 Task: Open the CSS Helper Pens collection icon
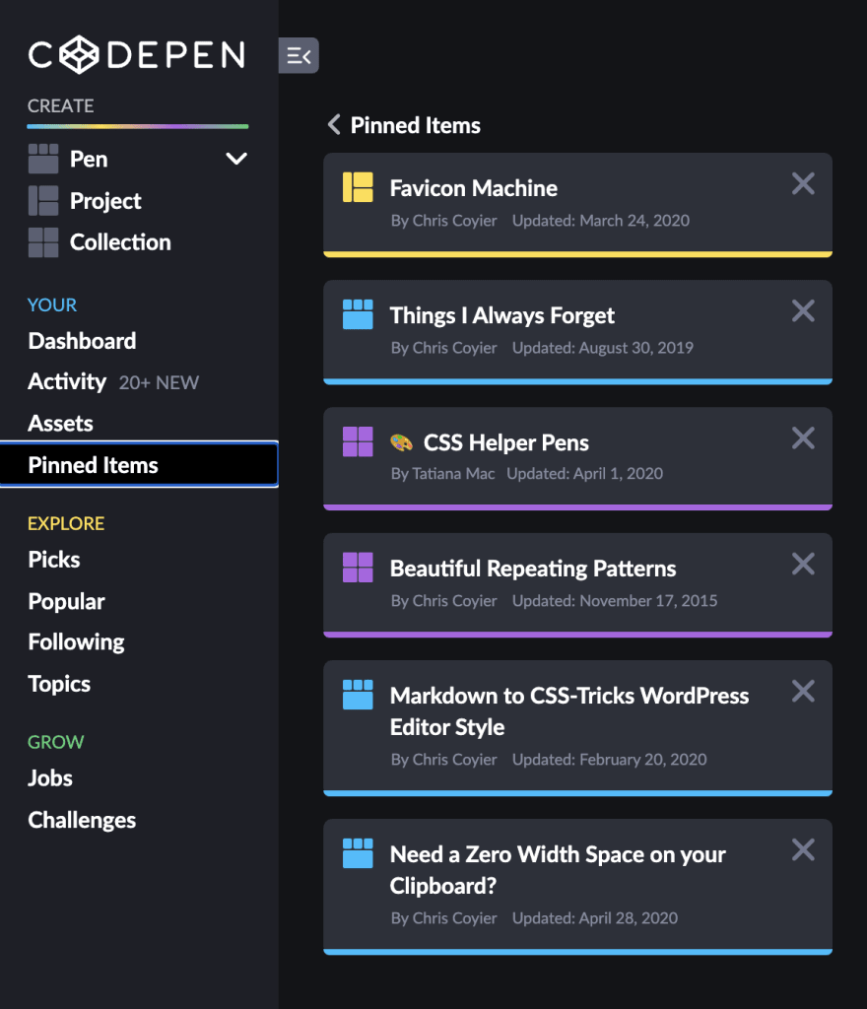(x=358, y=440)
